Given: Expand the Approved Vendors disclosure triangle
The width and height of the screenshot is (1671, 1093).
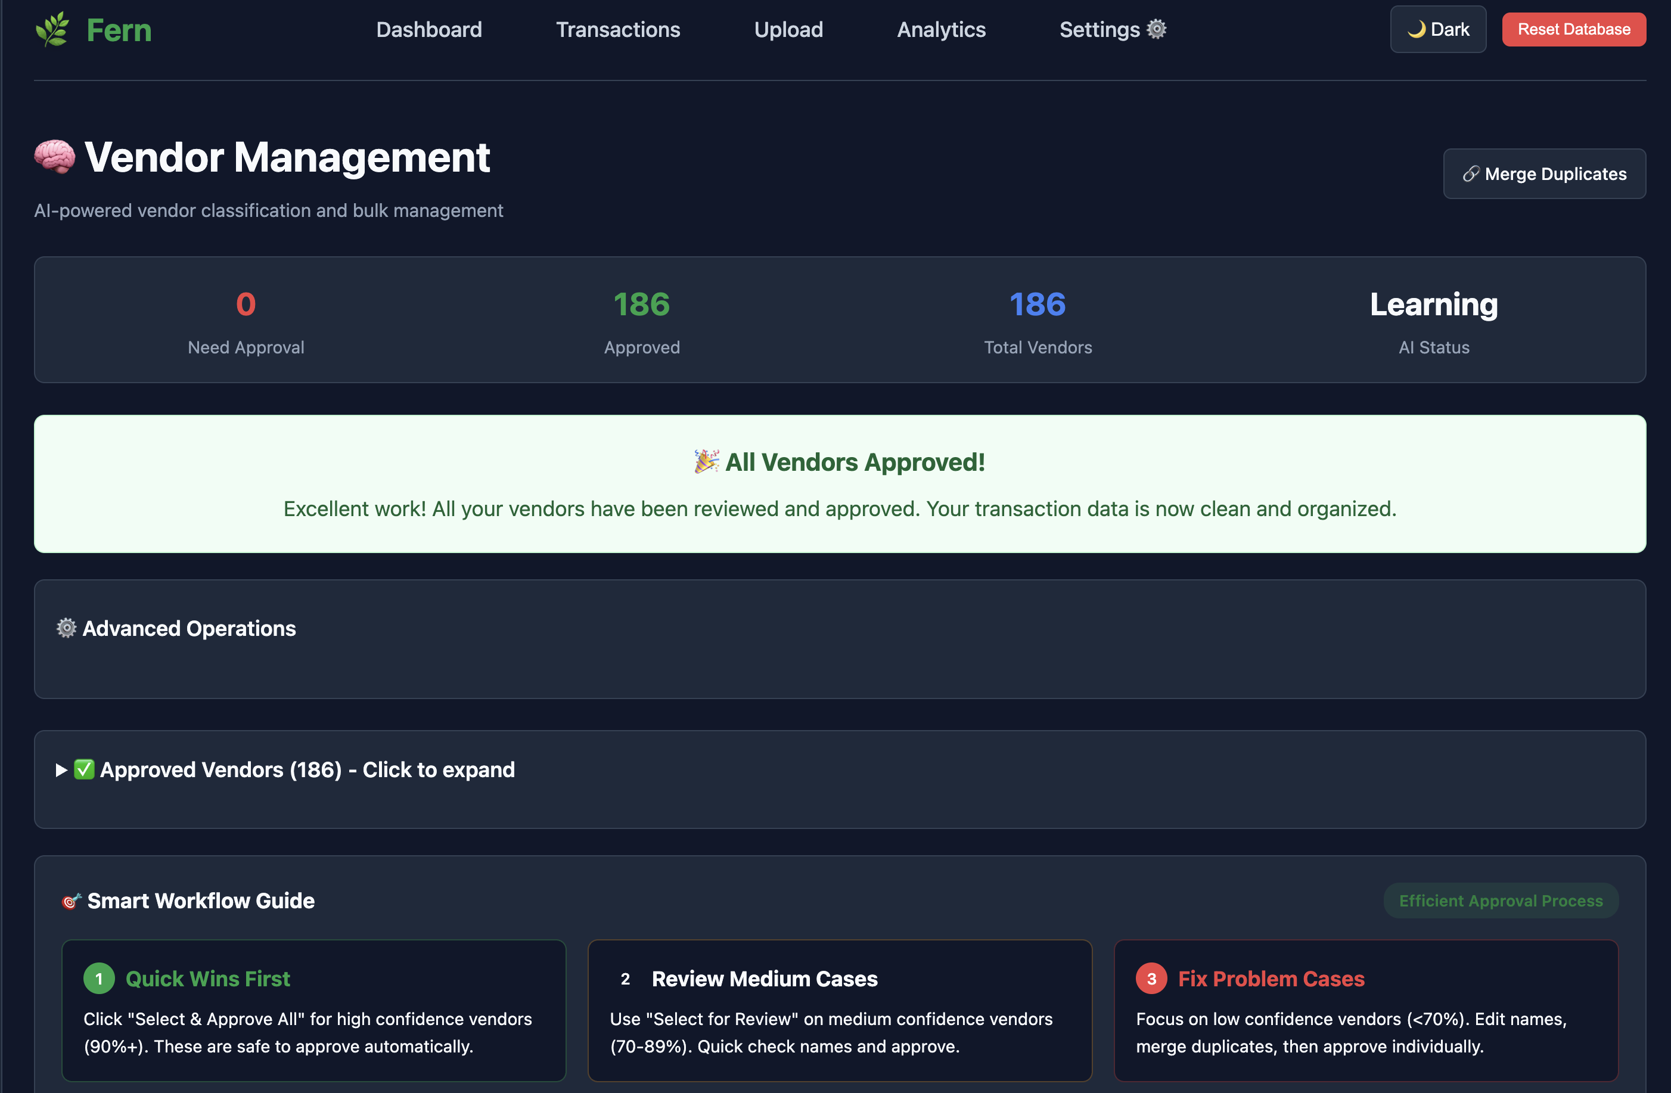Looking at the screenshot, I should click(x=62, y=770).
